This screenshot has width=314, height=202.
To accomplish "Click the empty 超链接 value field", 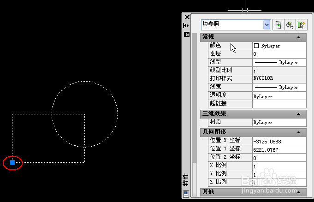I will [279, 104].
